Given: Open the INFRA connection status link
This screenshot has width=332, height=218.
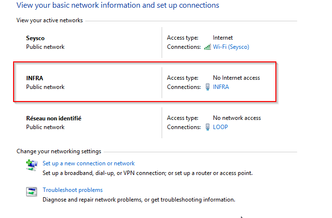Looking at the screenshot, I should point(221,87).
